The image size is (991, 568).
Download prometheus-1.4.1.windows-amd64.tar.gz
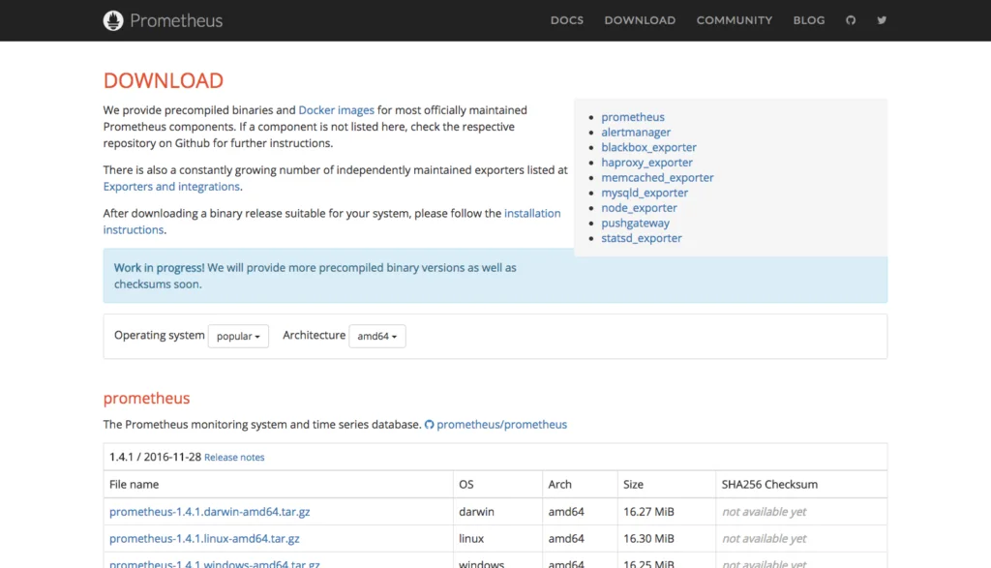coord(214,563)
